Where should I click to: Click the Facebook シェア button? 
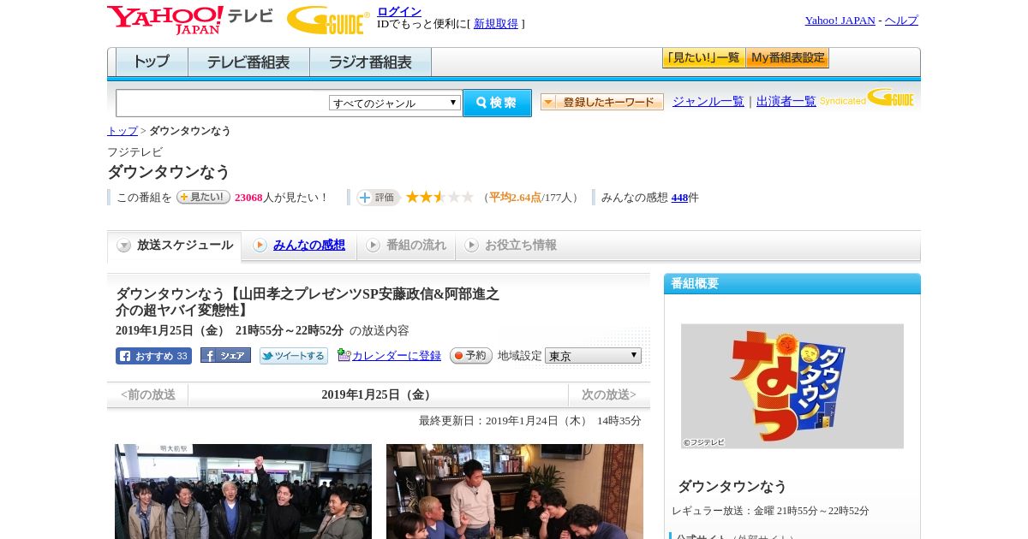pyautogui.click(x=225, y=355)
